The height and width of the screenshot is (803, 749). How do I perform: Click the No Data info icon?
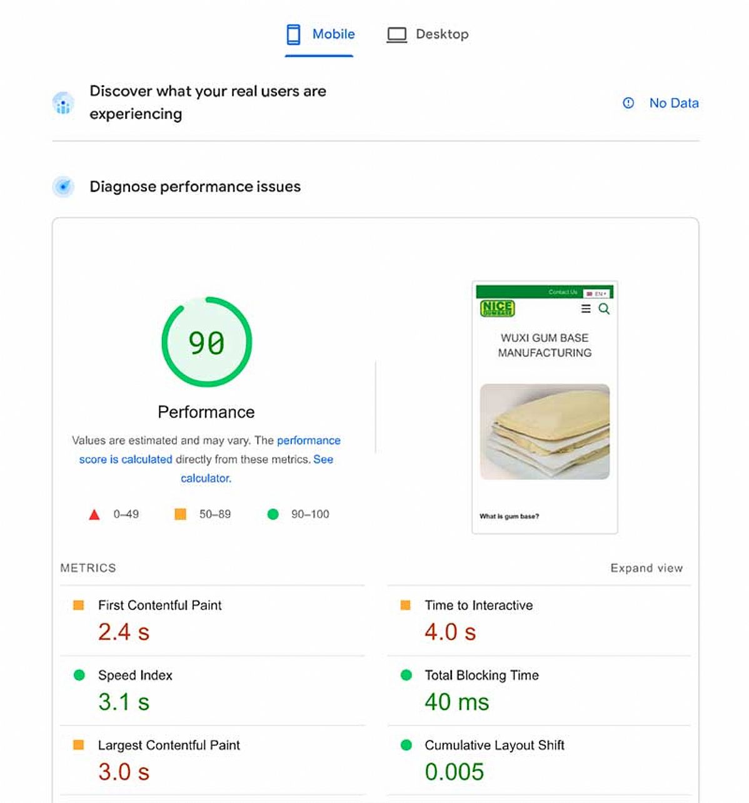pos(628,103)
